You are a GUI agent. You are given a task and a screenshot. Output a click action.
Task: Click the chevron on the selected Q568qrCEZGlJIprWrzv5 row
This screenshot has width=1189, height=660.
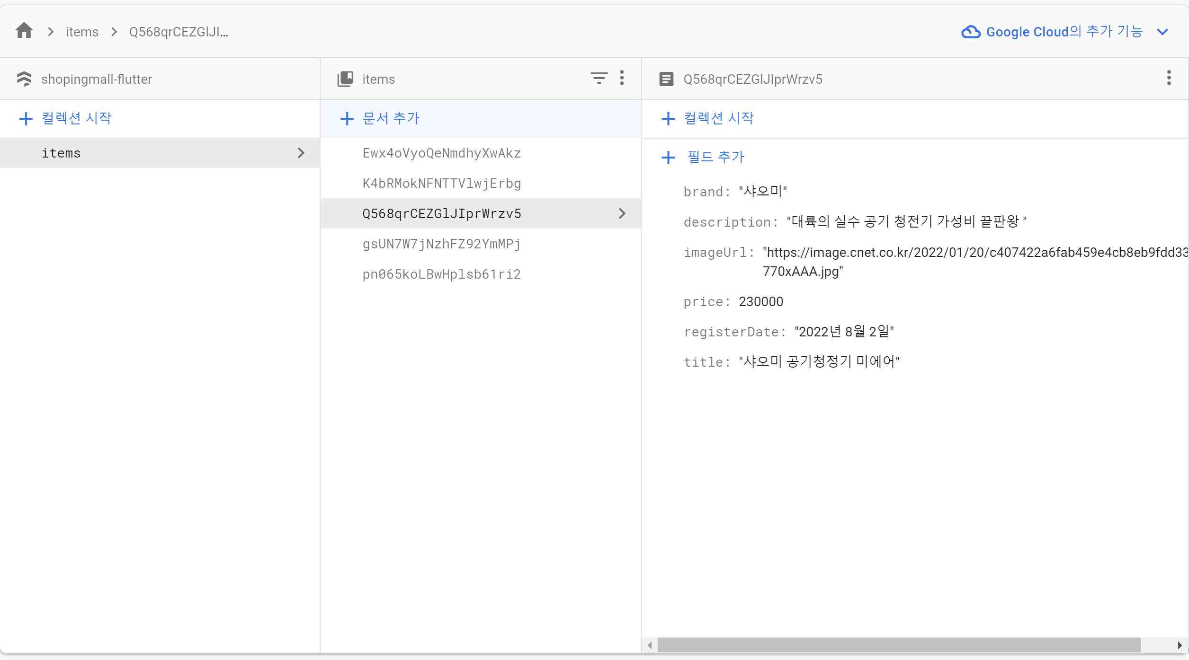coord(622,213)
